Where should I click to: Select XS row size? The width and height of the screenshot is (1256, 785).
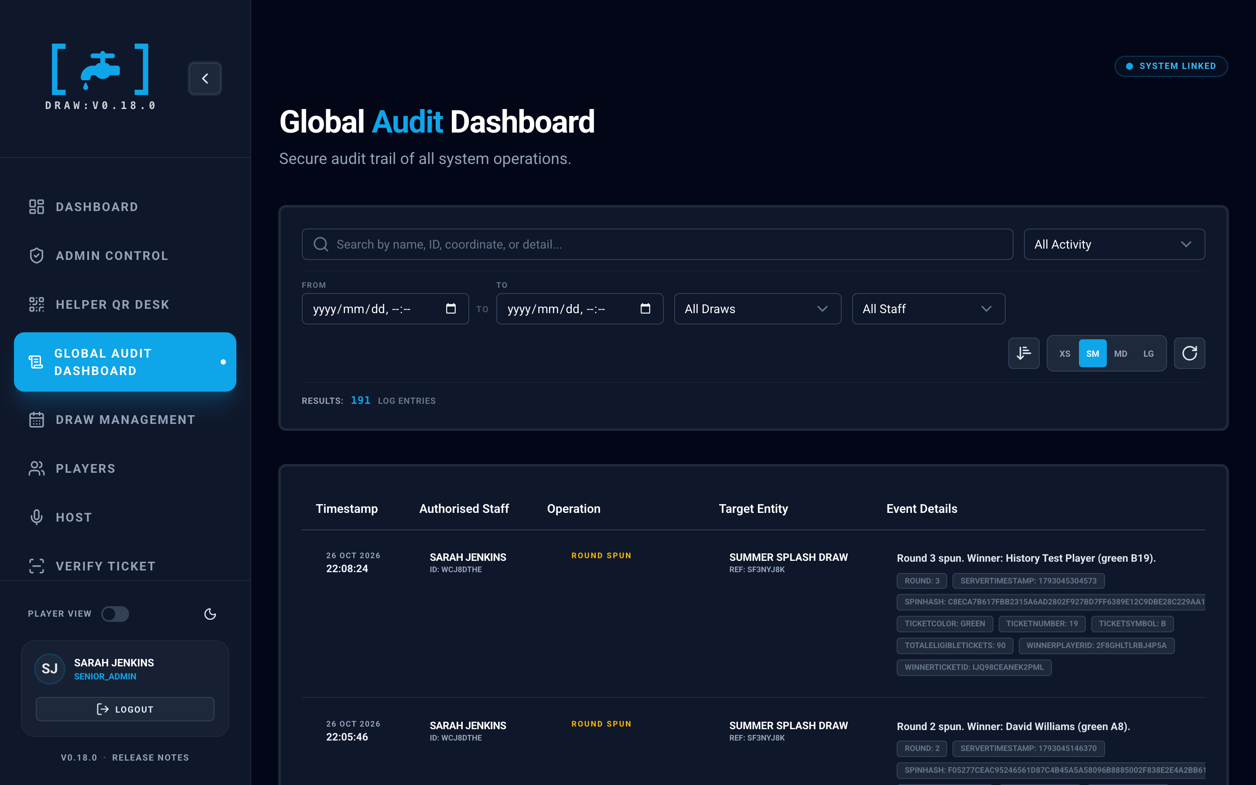(x=1065, y=353)
